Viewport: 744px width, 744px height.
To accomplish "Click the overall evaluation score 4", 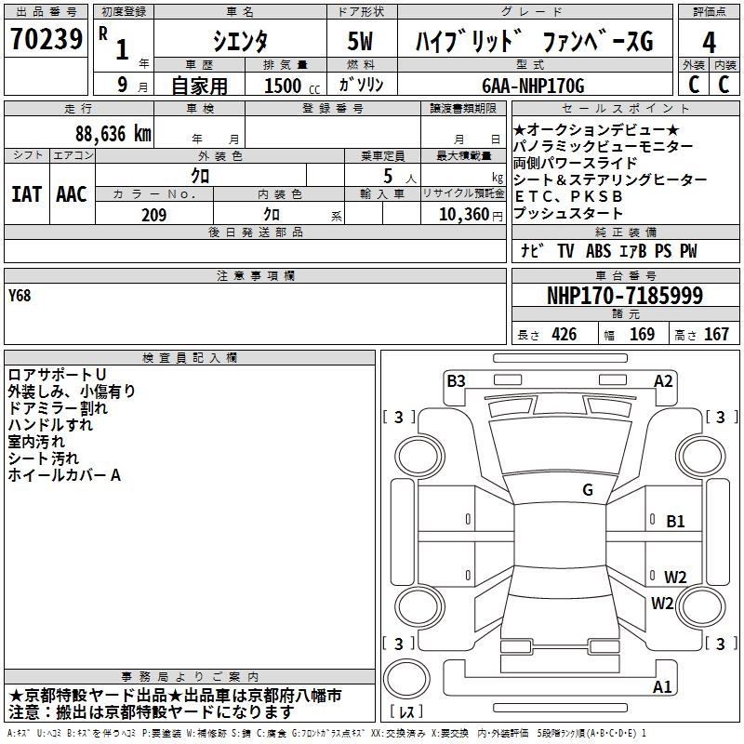I will click(709, 43).
